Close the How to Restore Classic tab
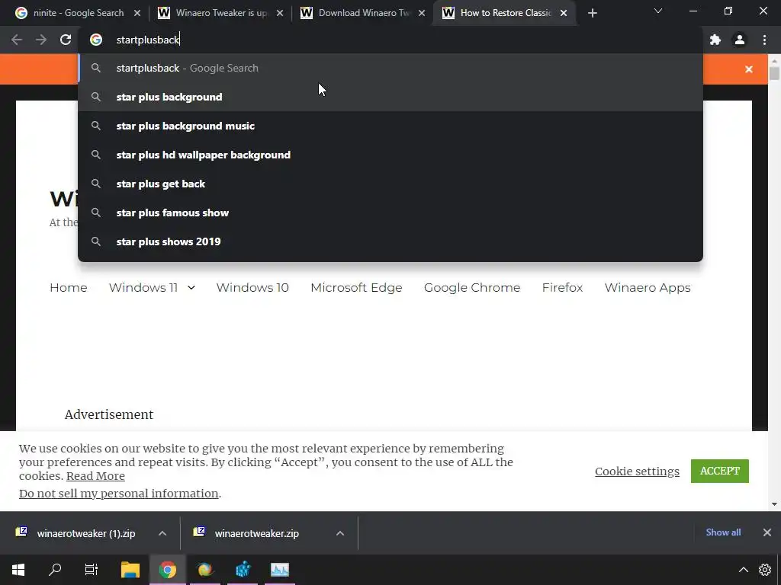The width and height of the screenshot is (781, 585). [x=564, y=14]
